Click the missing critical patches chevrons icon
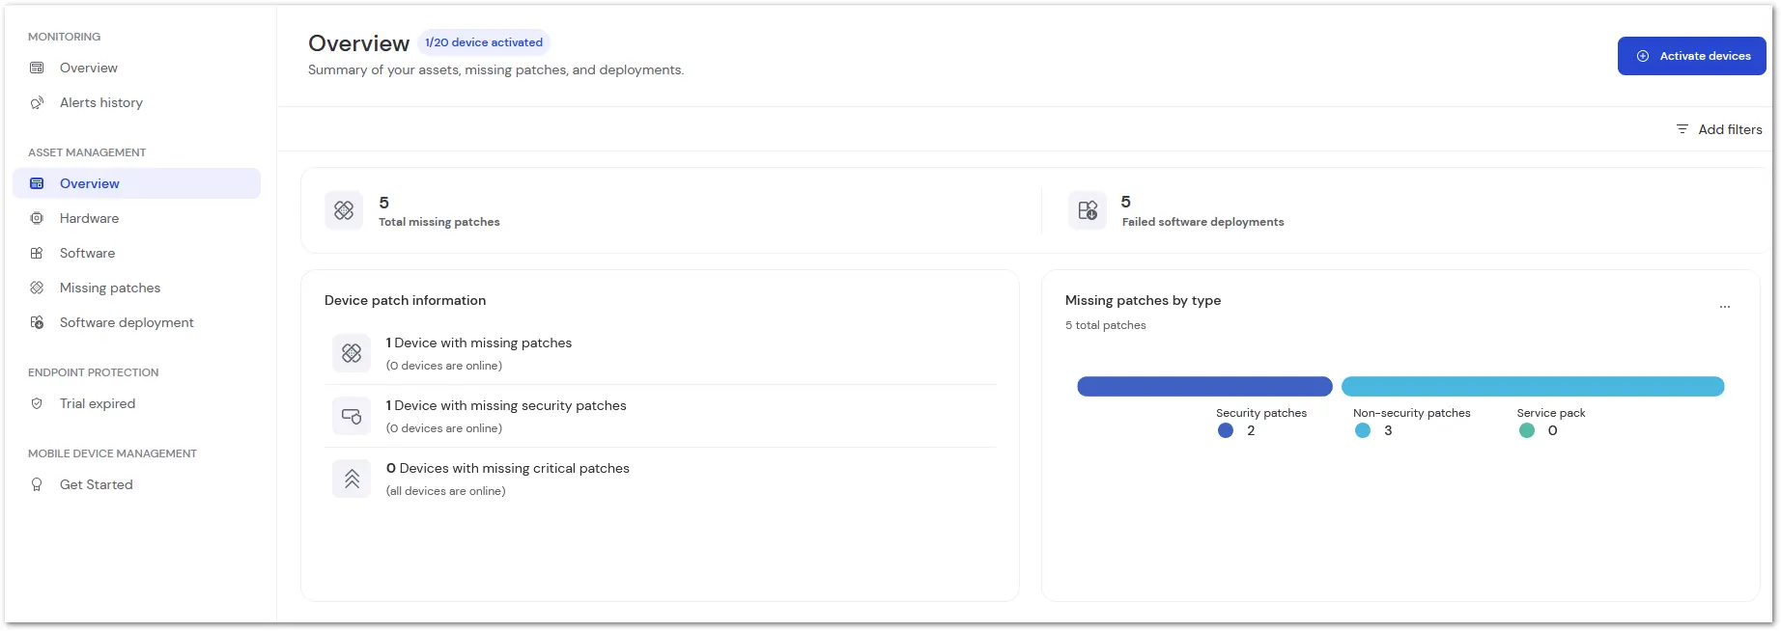 pyautogui.click(x=352, y=479)
